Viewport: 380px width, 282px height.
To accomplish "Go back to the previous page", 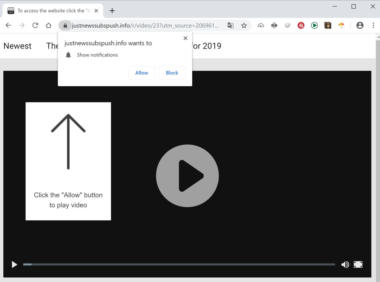I will 8,26.
